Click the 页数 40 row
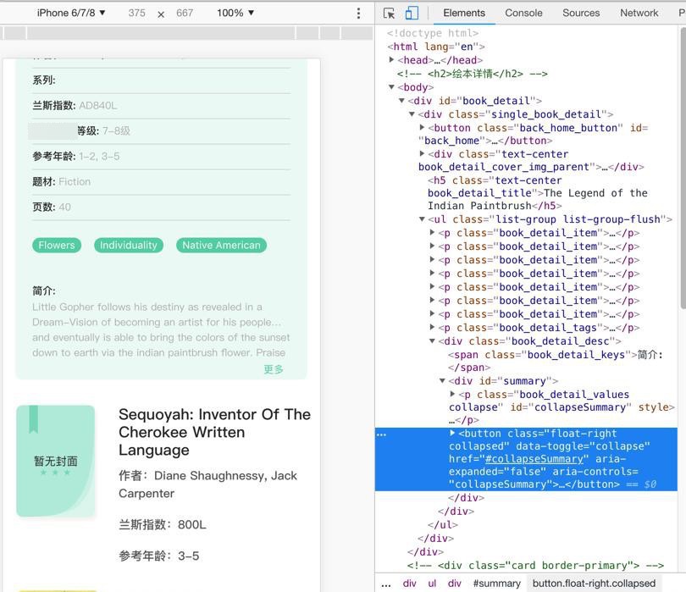This screenshot has height=592, width=686. [161, 207]
